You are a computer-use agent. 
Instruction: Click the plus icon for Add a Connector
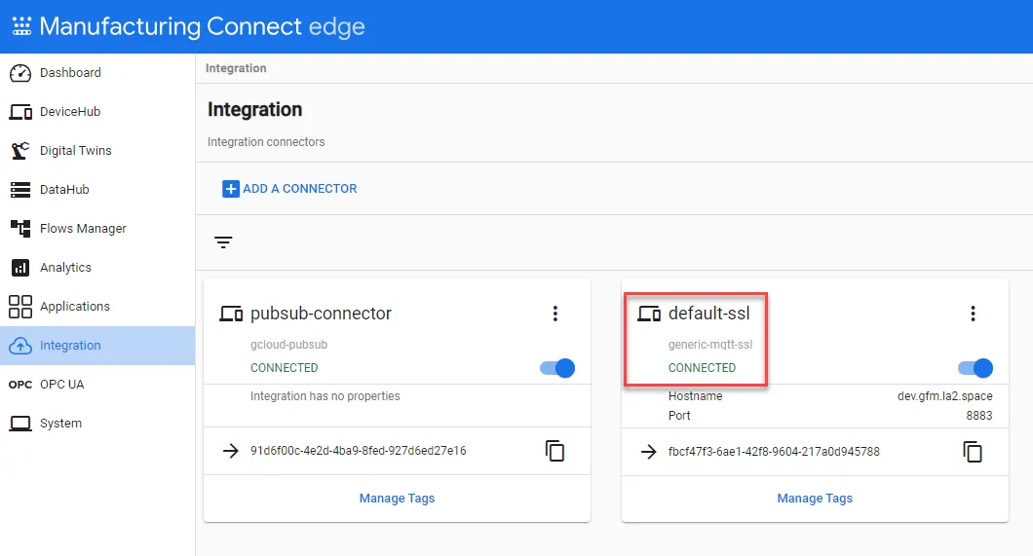click(x=231, y=189)
